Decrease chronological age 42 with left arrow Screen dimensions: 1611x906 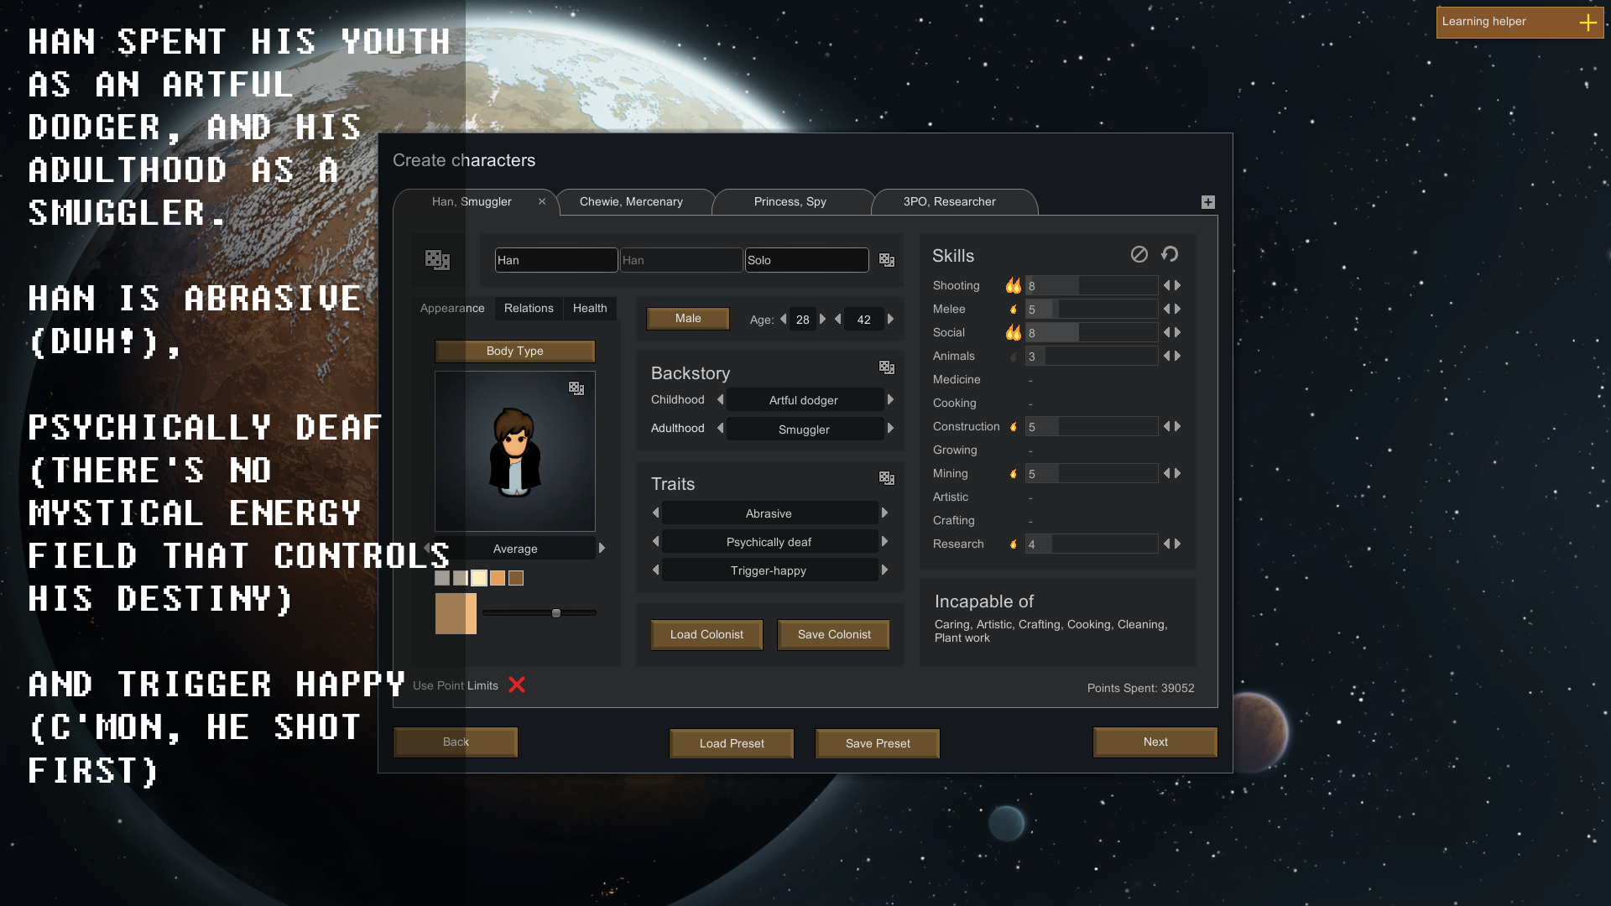tap(837, 319)
